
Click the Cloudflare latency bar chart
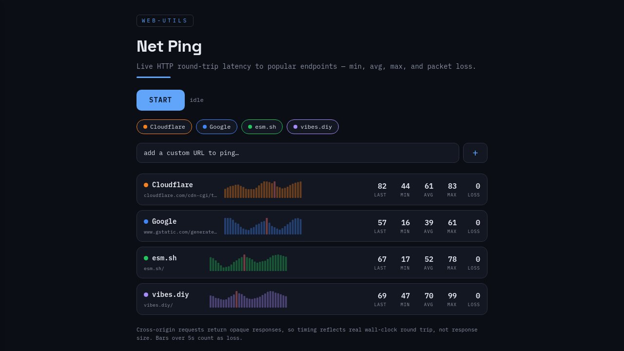pos(263,190)
